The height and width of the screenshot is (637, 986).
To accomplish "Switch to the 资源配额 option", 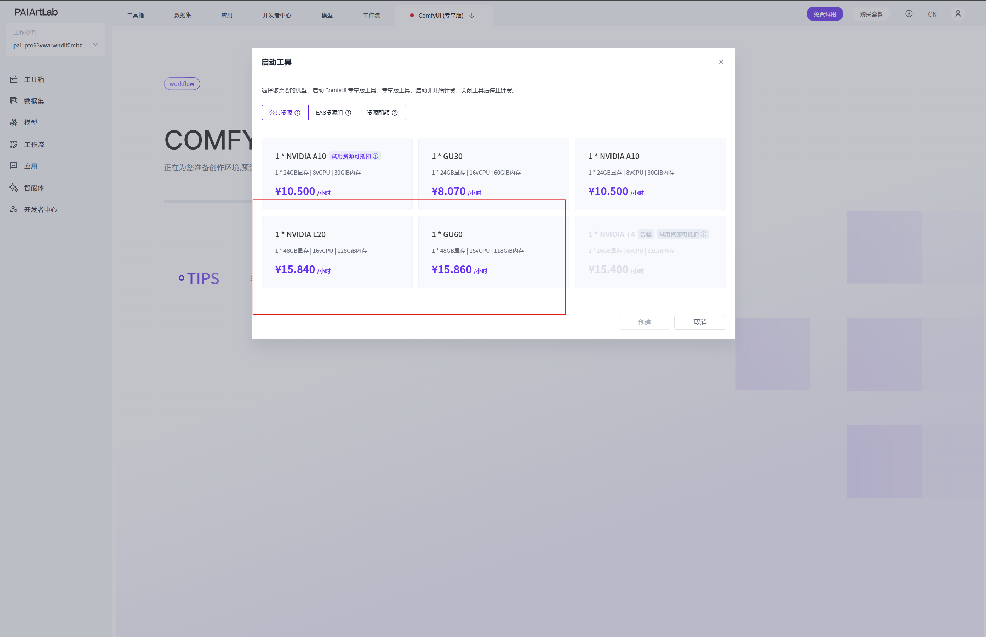I will click(382, 112).
